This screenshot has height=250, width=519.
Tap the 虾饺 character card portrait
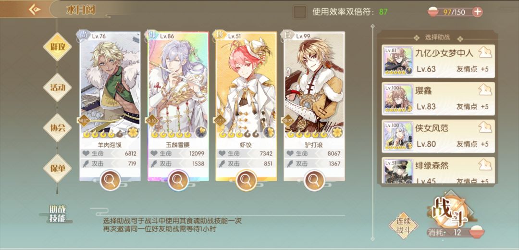246,86
